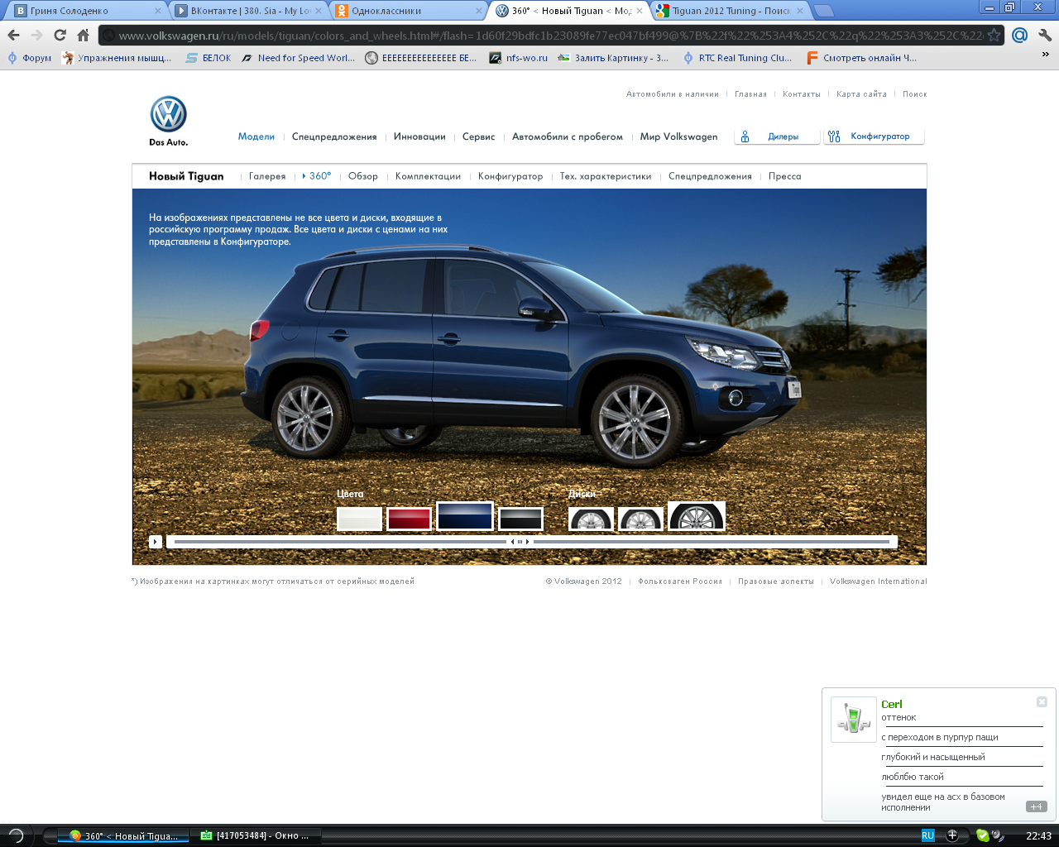
Task: Open the Chrome wrench settings menu
Action: [x=1045, y=35]
